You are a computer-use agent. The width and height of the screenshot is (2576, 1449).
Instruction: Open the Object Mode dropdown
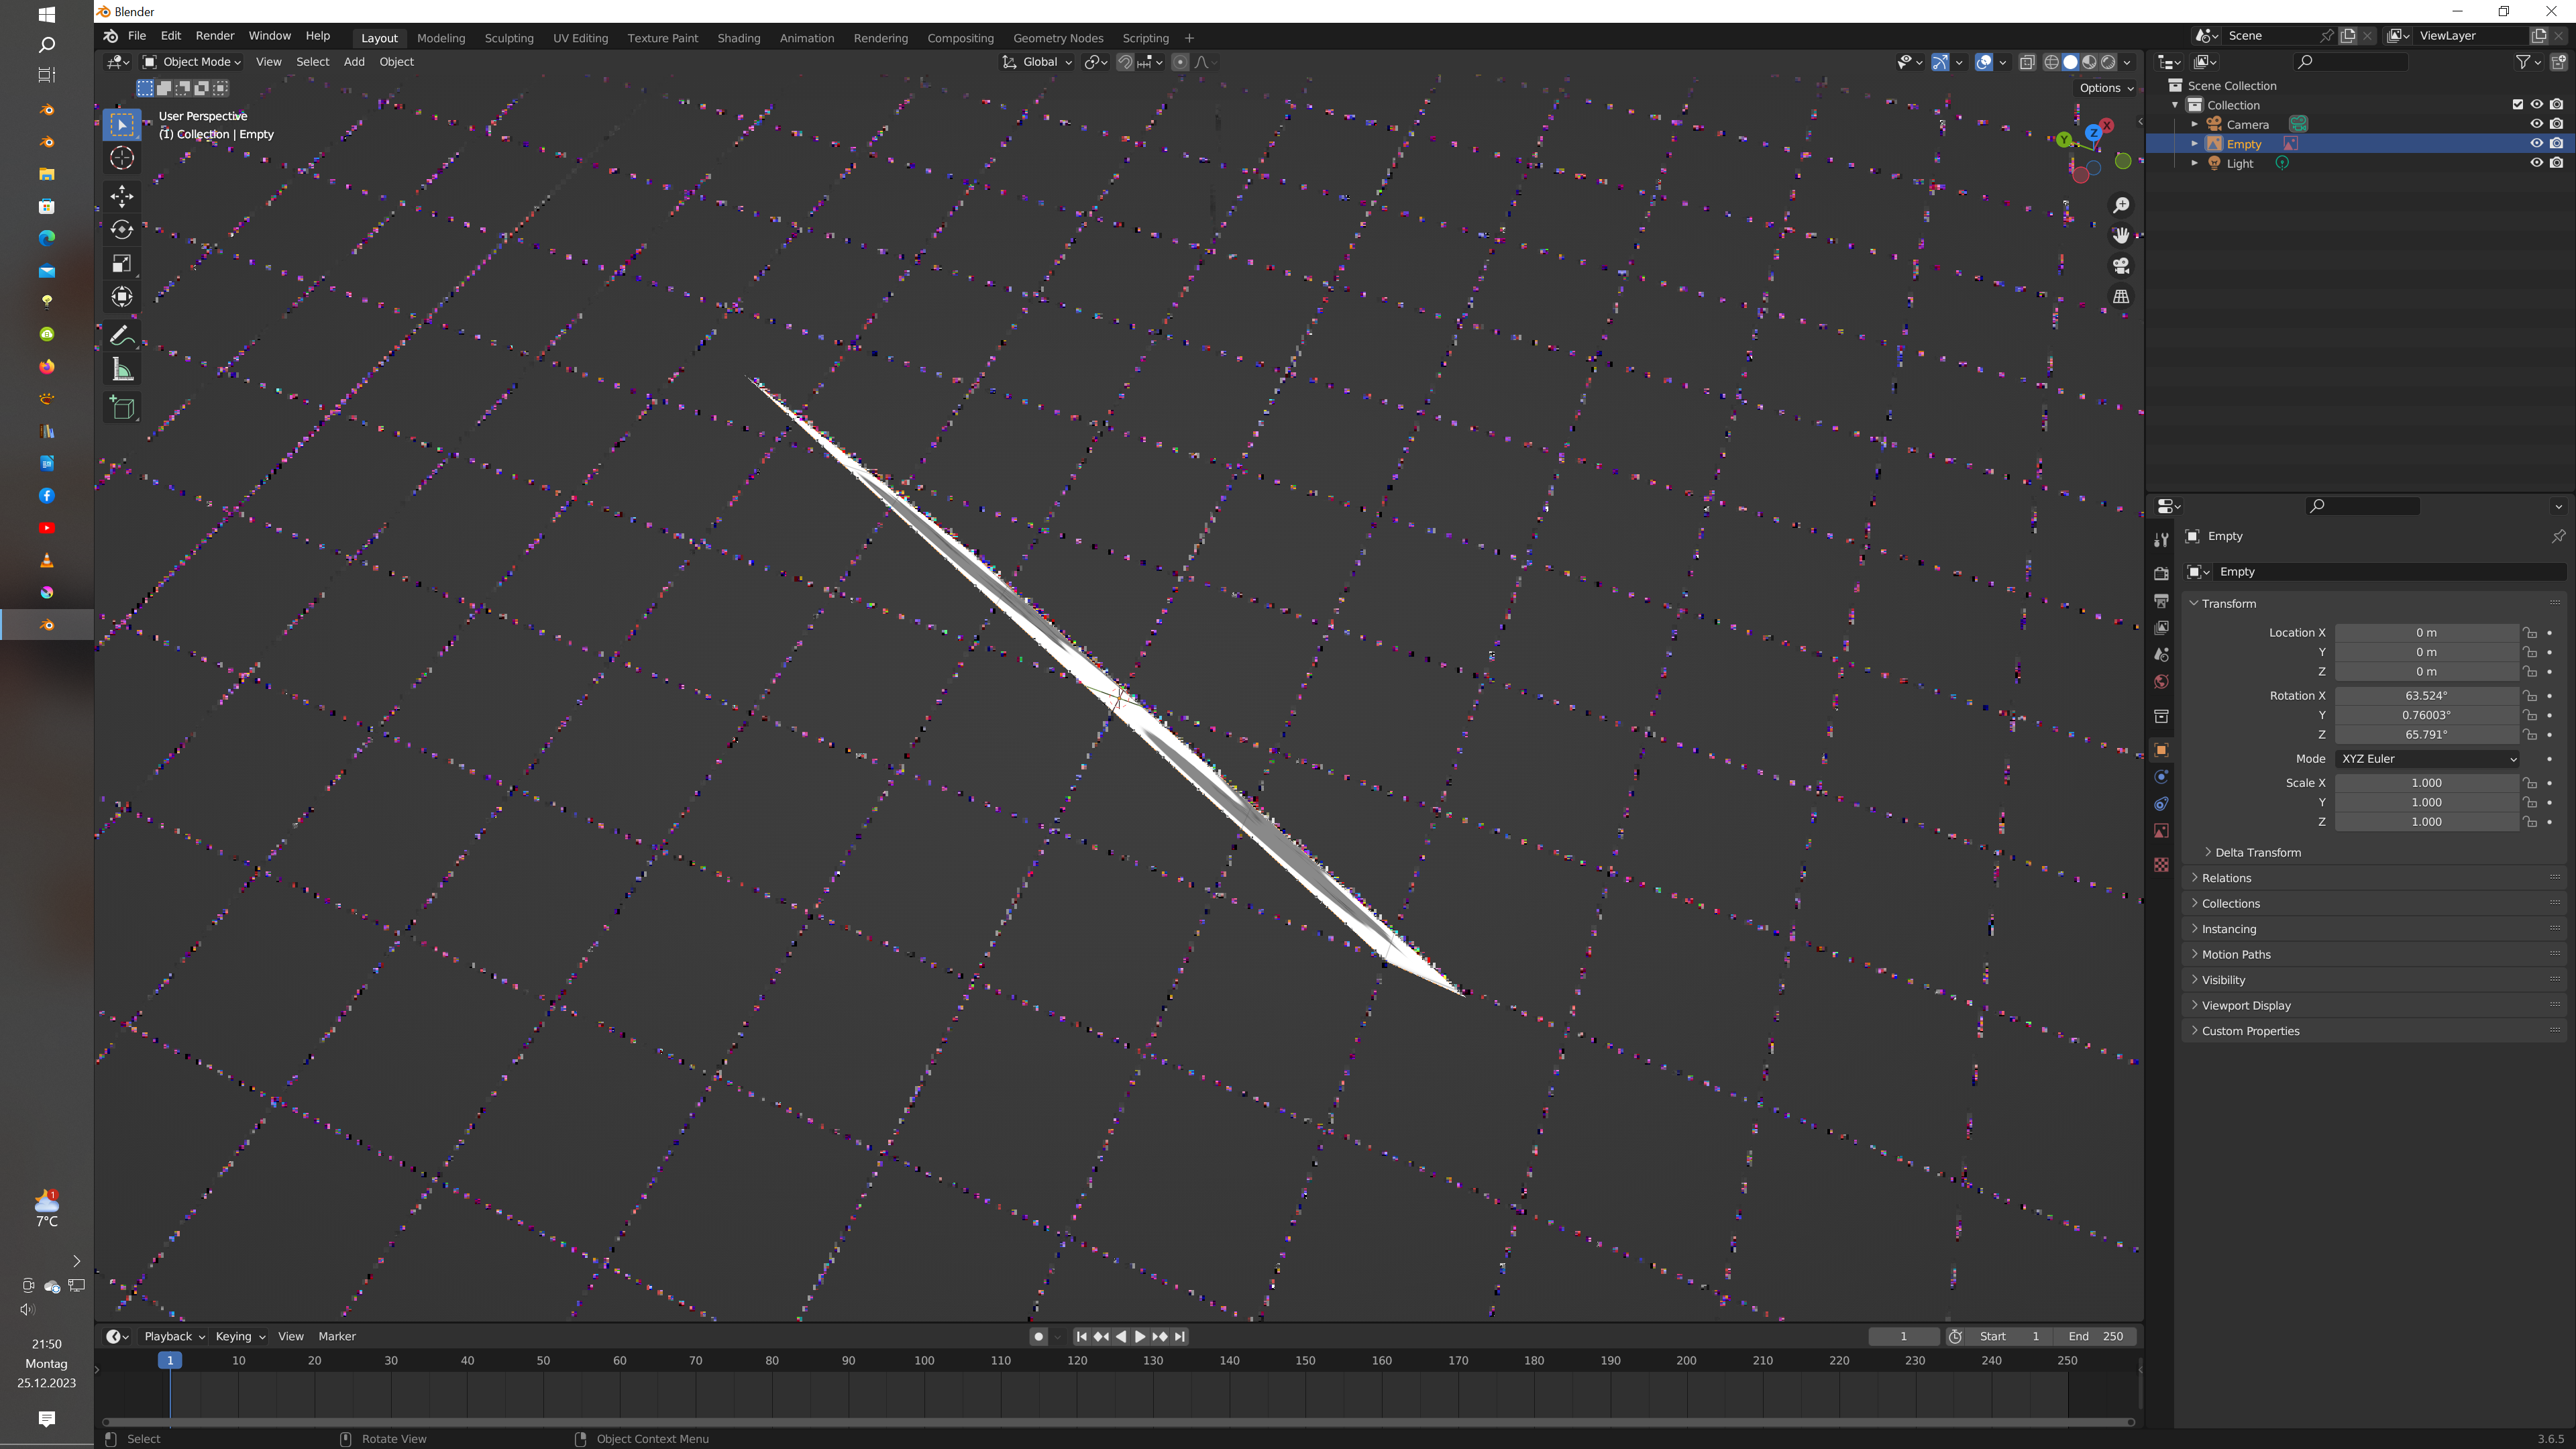[192, 62]
